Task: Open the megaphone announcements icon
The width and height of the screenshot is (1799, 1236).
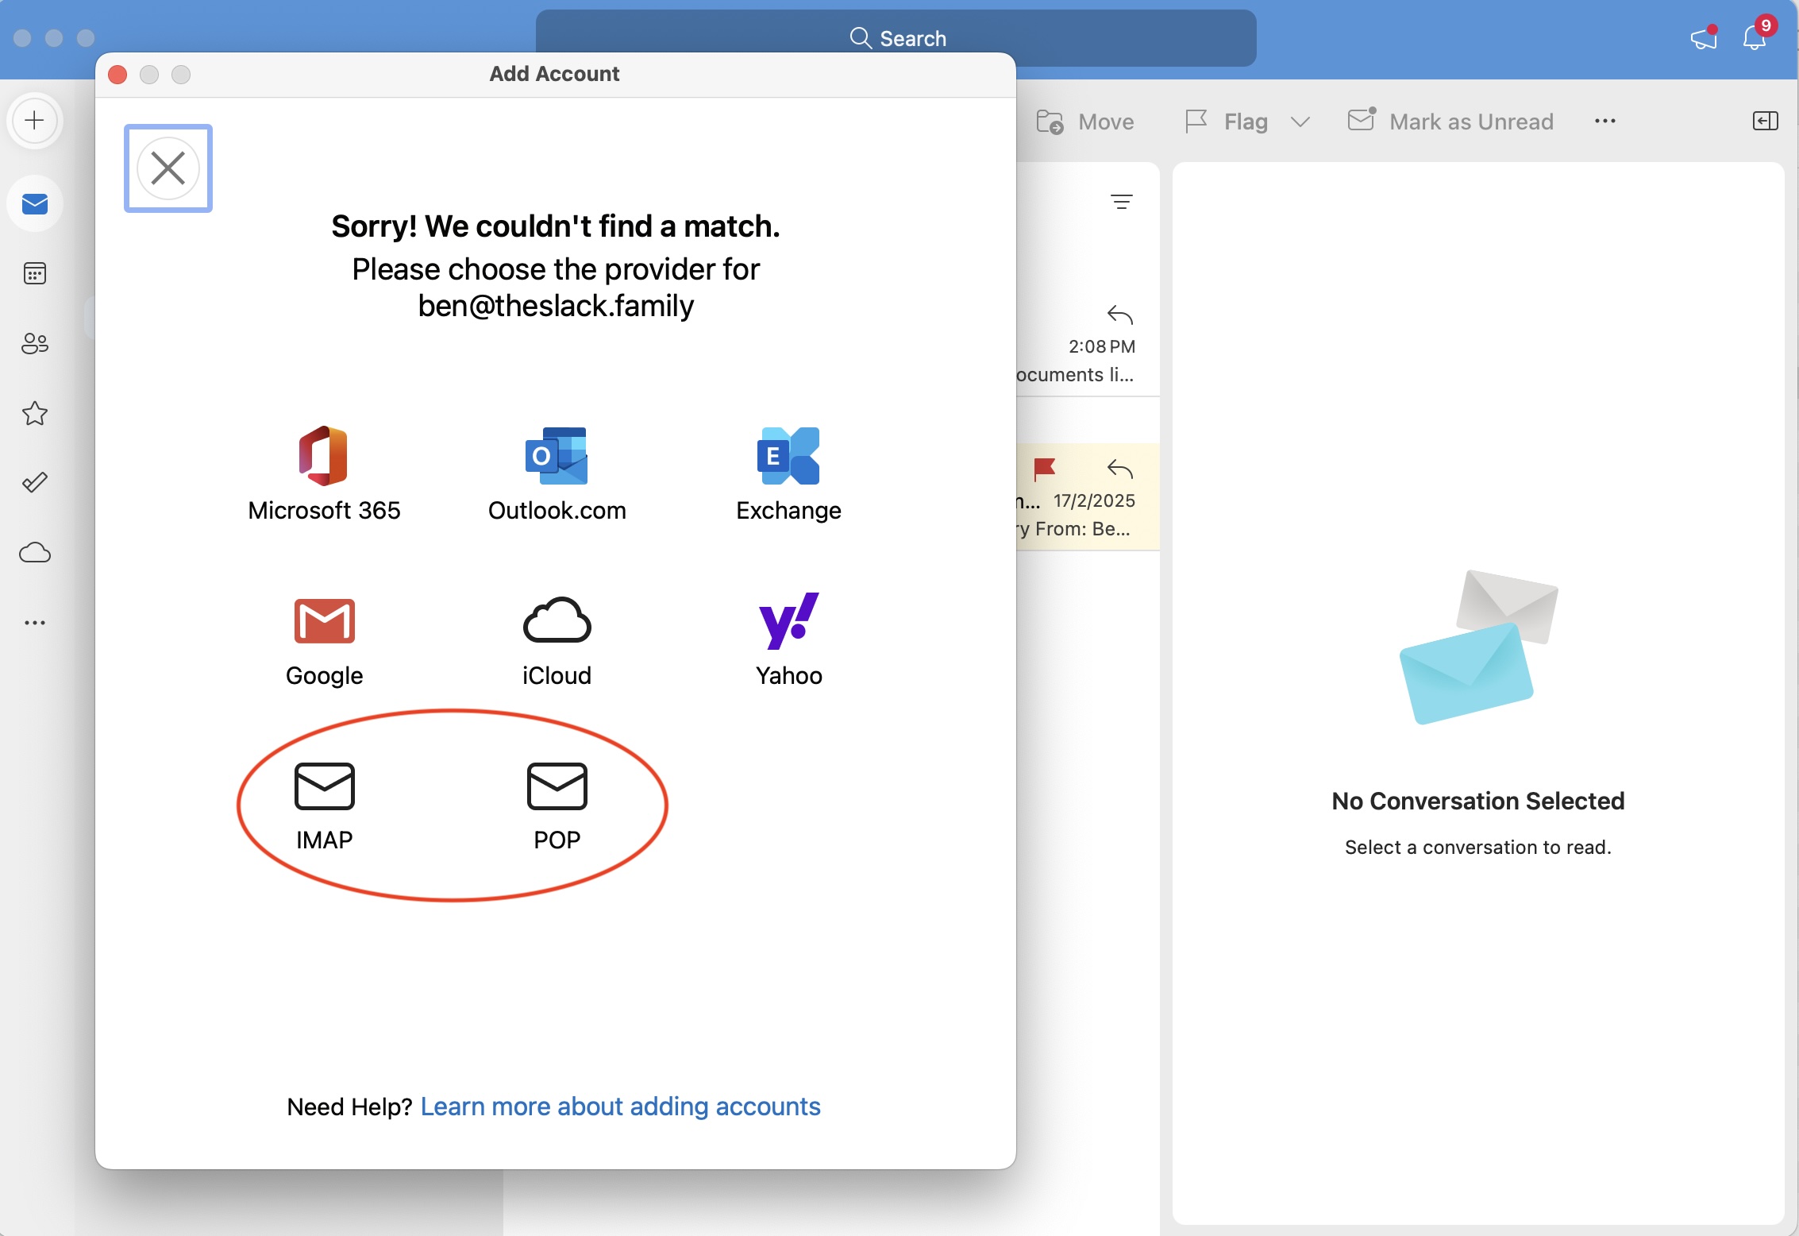Action: [x=1704, y=37]
